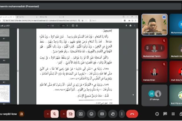Click muted mic icon on Muhammad Yamin tile
This screenshot has width=182, height=121.
click(x=164, y=41)
